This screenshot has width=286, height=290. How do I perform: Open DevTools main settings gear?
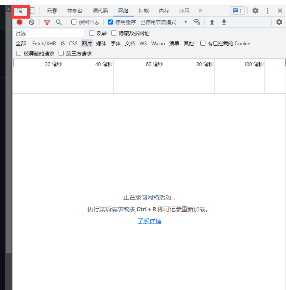(x=255, y=11)
